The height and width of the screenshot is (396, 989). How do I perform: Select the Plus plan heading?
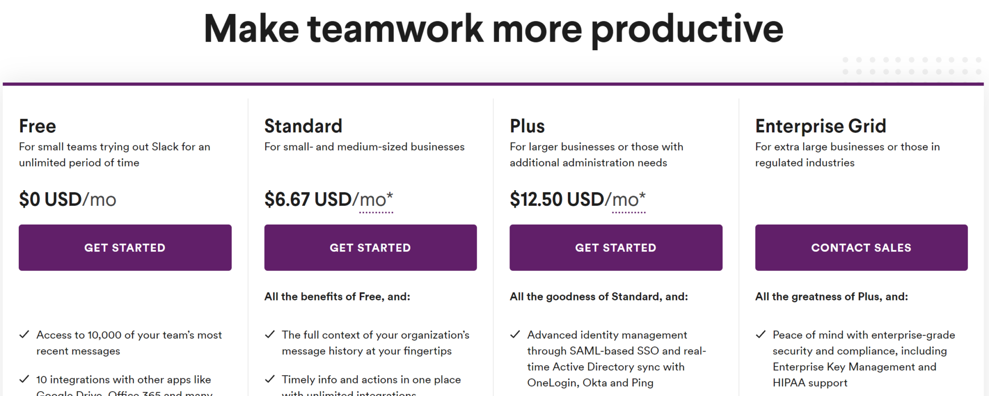[527, 126]
